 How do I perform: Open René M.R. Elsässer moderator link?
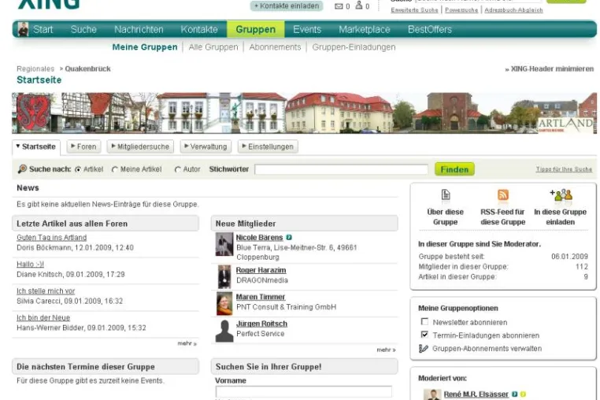pyautogui.click(x=476, y=394)
